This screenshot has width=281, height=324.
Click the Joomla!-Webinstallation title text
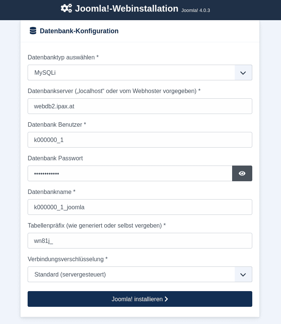click(127, 9)
